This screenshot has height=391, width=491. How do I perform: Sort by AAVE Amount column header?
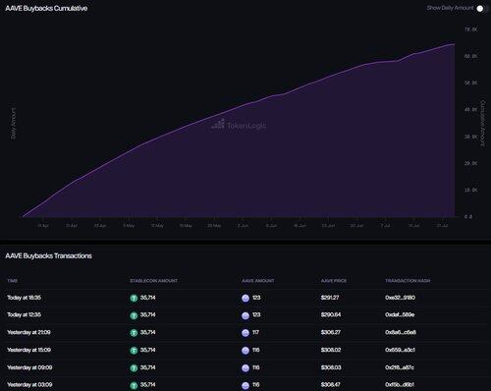click(x=258, y=281)
